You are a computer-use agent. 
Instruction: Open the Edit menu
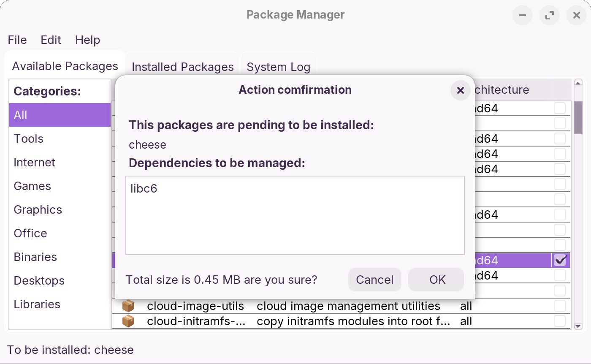coord(50,40)
